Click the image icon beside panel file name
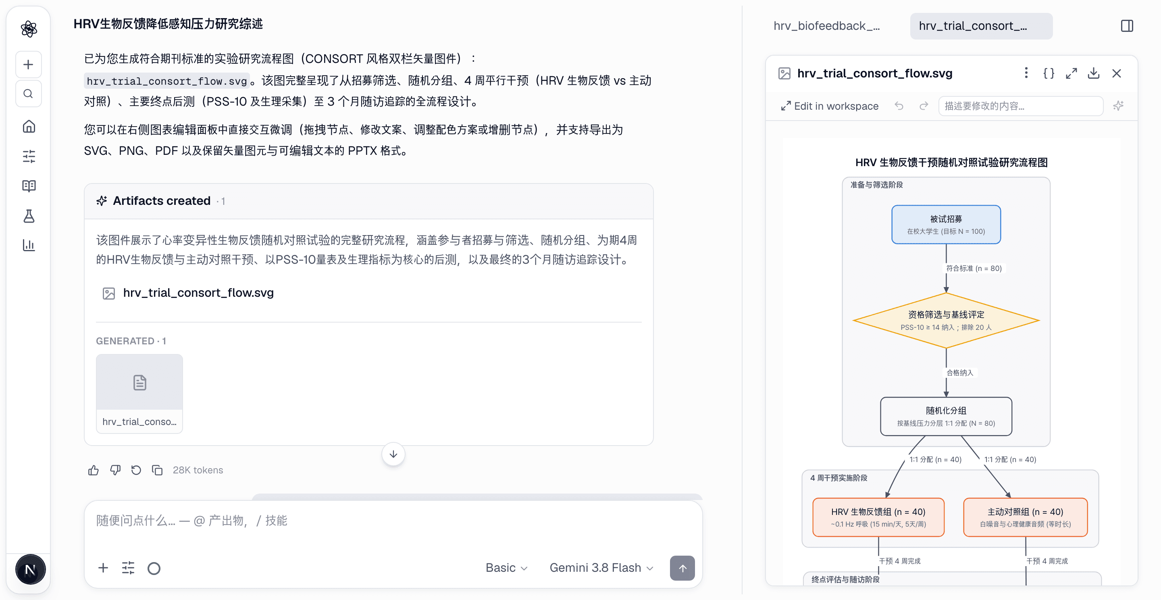Screen dimensions: 1161x600 click(x=784, y=73)
